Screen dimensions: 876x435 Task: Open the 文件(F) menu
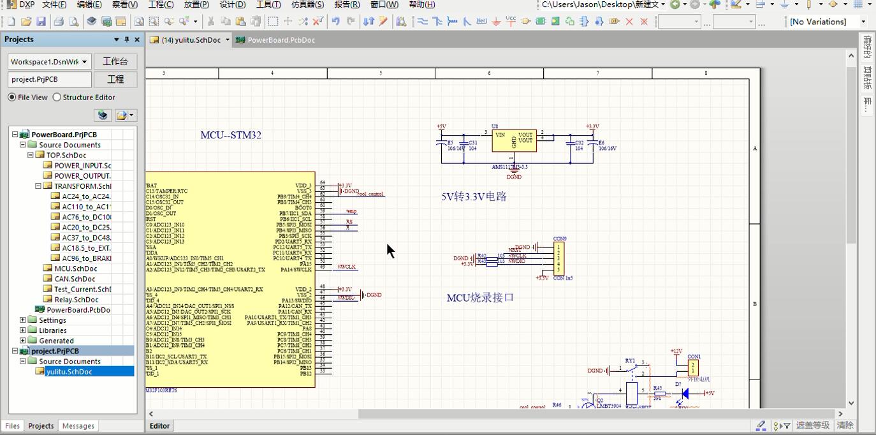coord(54,4)
